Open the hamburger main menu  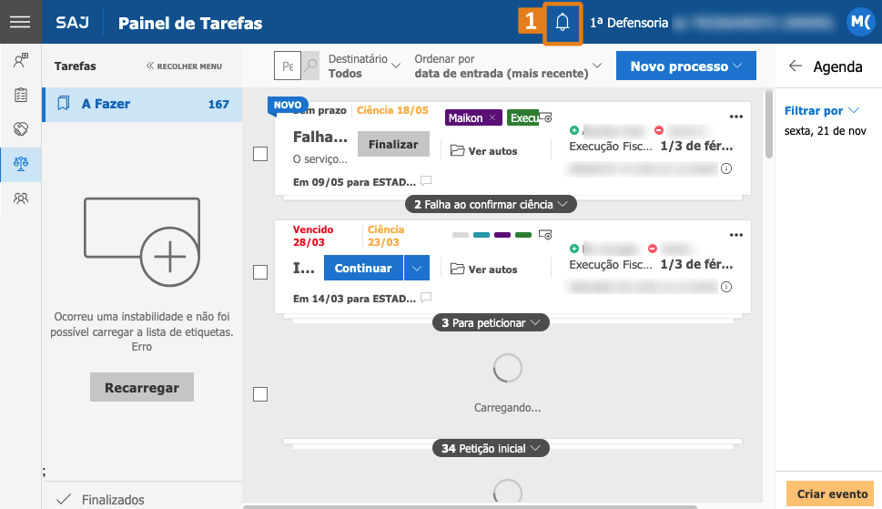20,22
